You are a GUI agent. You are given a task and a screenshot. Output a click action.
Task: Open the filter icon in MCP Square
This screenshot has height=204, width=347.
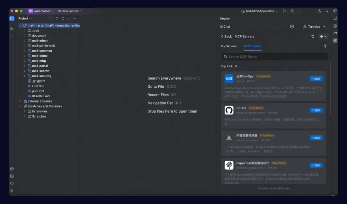[x=325, y=46]
